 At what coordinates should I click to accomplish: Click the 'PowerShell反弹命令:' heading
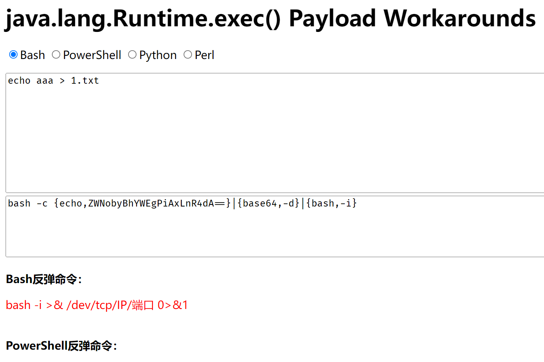coord(61,346)
